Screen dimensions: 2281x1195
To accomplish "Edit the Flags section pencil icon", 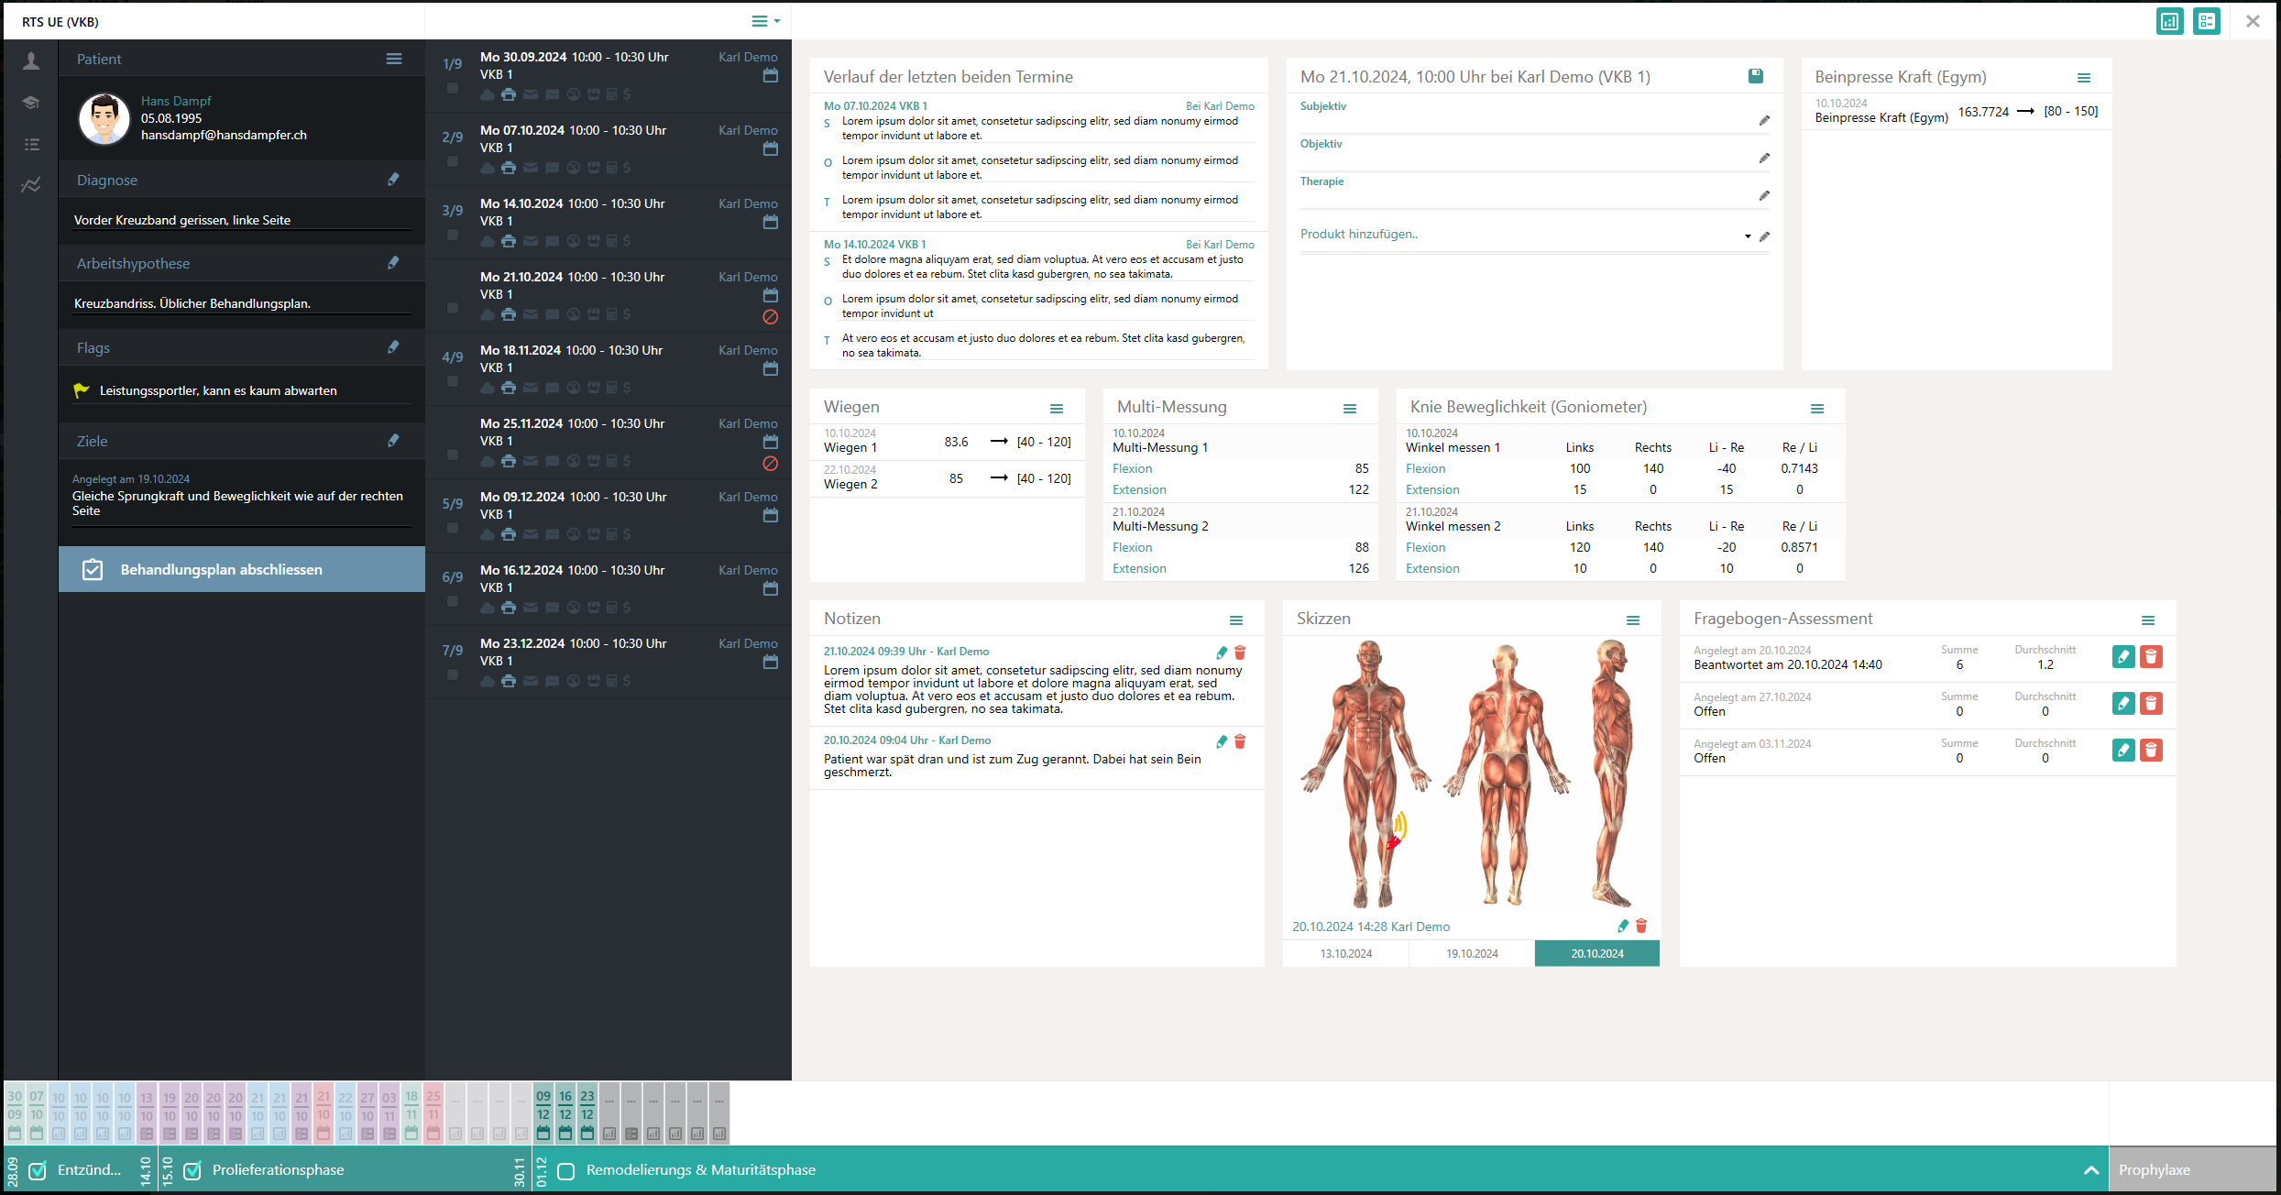I will [393, 347].
